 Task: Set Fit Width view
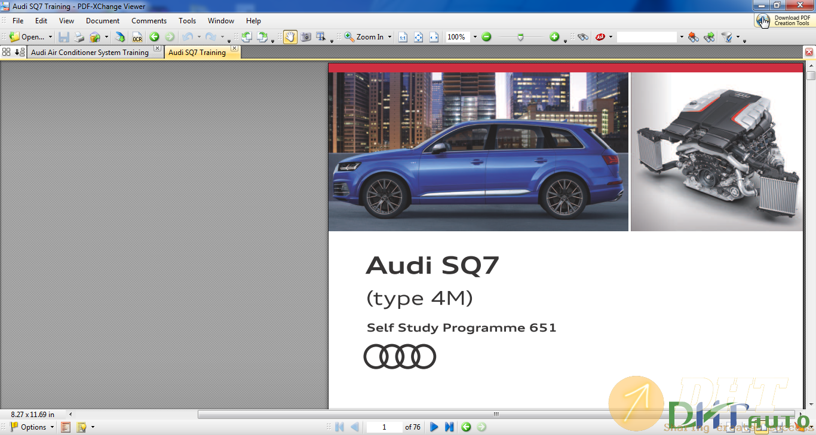click(434, 37)
